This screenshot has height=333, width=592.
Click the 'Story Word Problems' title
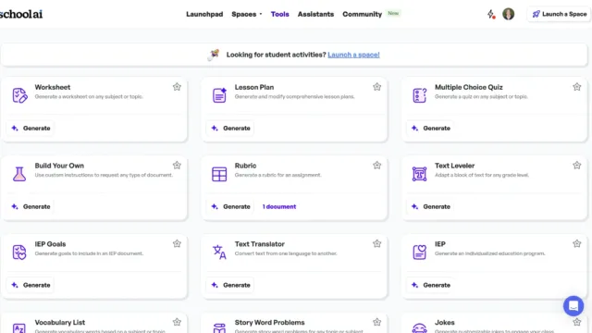pyautogui.click(x=269, y=323)
